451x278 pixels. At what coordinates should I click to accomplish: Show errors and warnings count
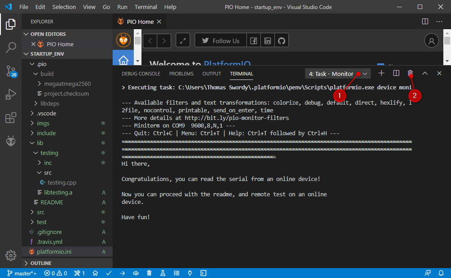click(56, 273)
